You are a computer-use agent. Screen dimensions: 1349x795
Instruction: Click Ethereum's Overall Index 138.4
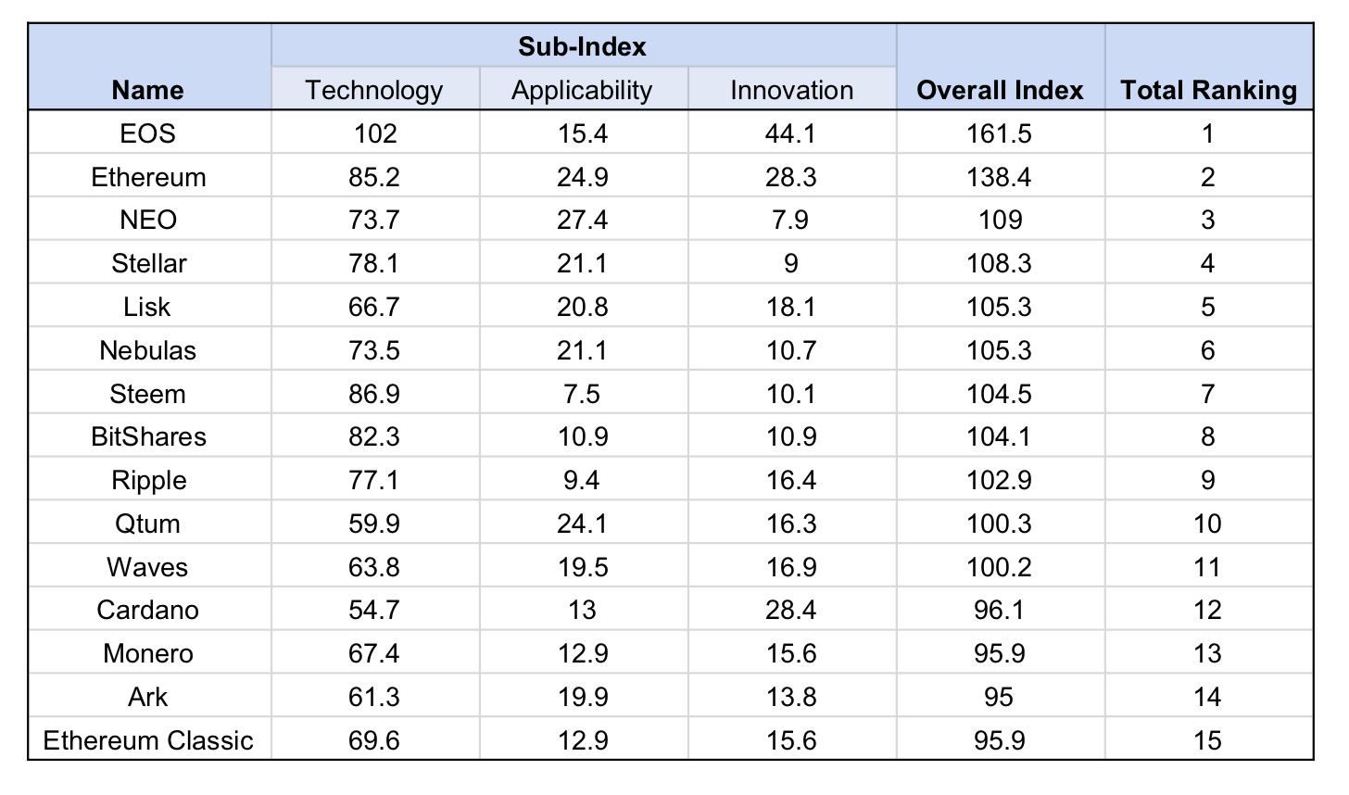tap(1000, 177)
